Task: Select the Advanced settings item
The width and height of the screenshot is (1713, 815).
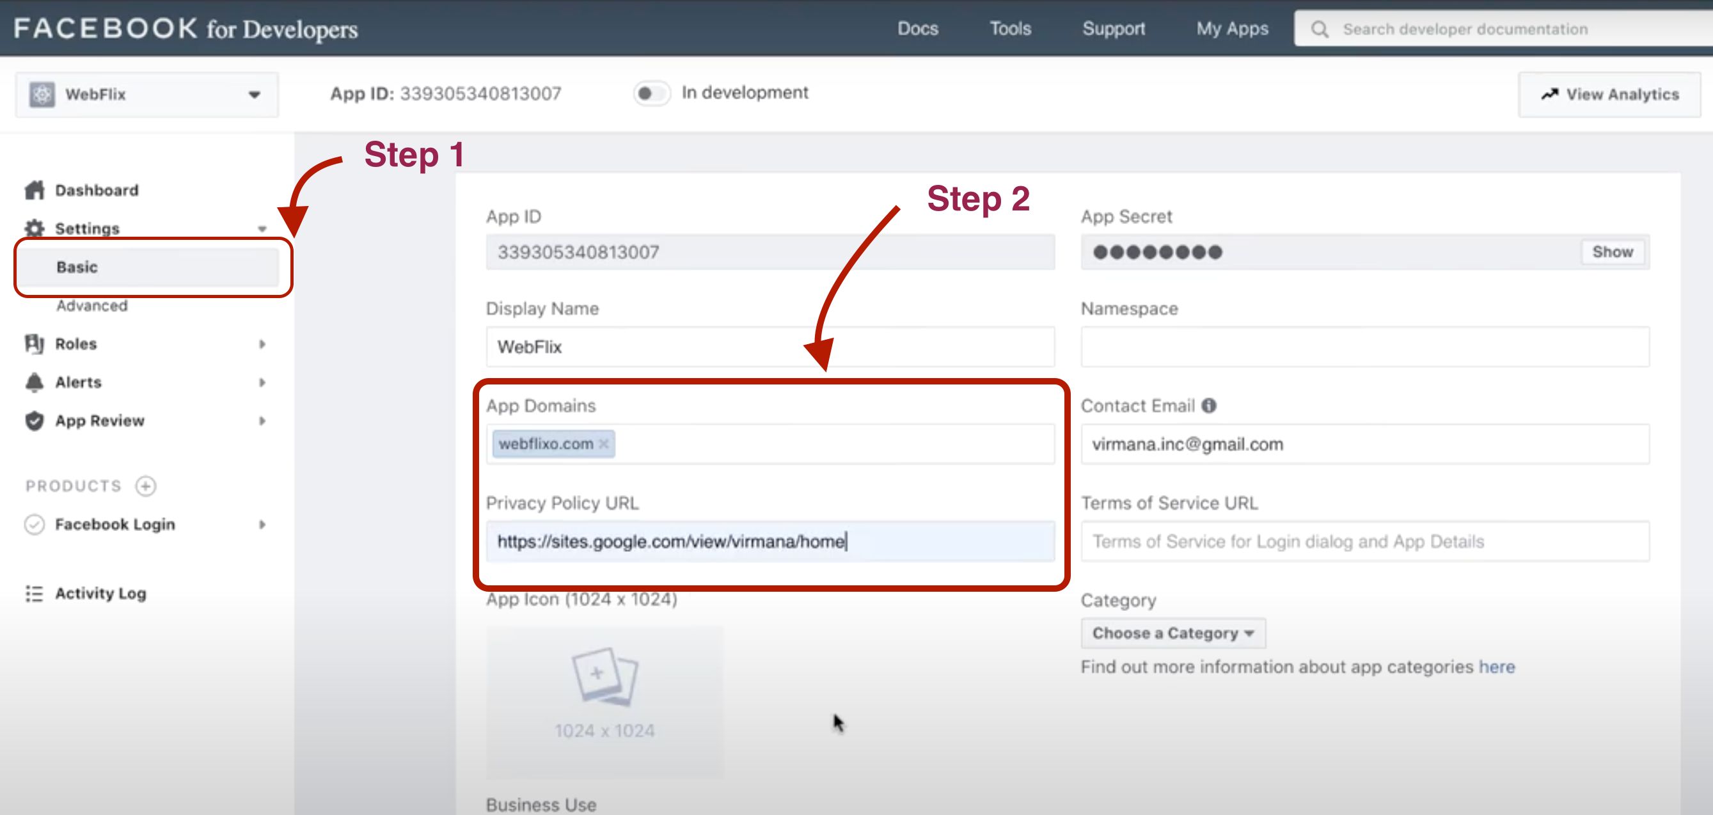Action: click(91, 305)
